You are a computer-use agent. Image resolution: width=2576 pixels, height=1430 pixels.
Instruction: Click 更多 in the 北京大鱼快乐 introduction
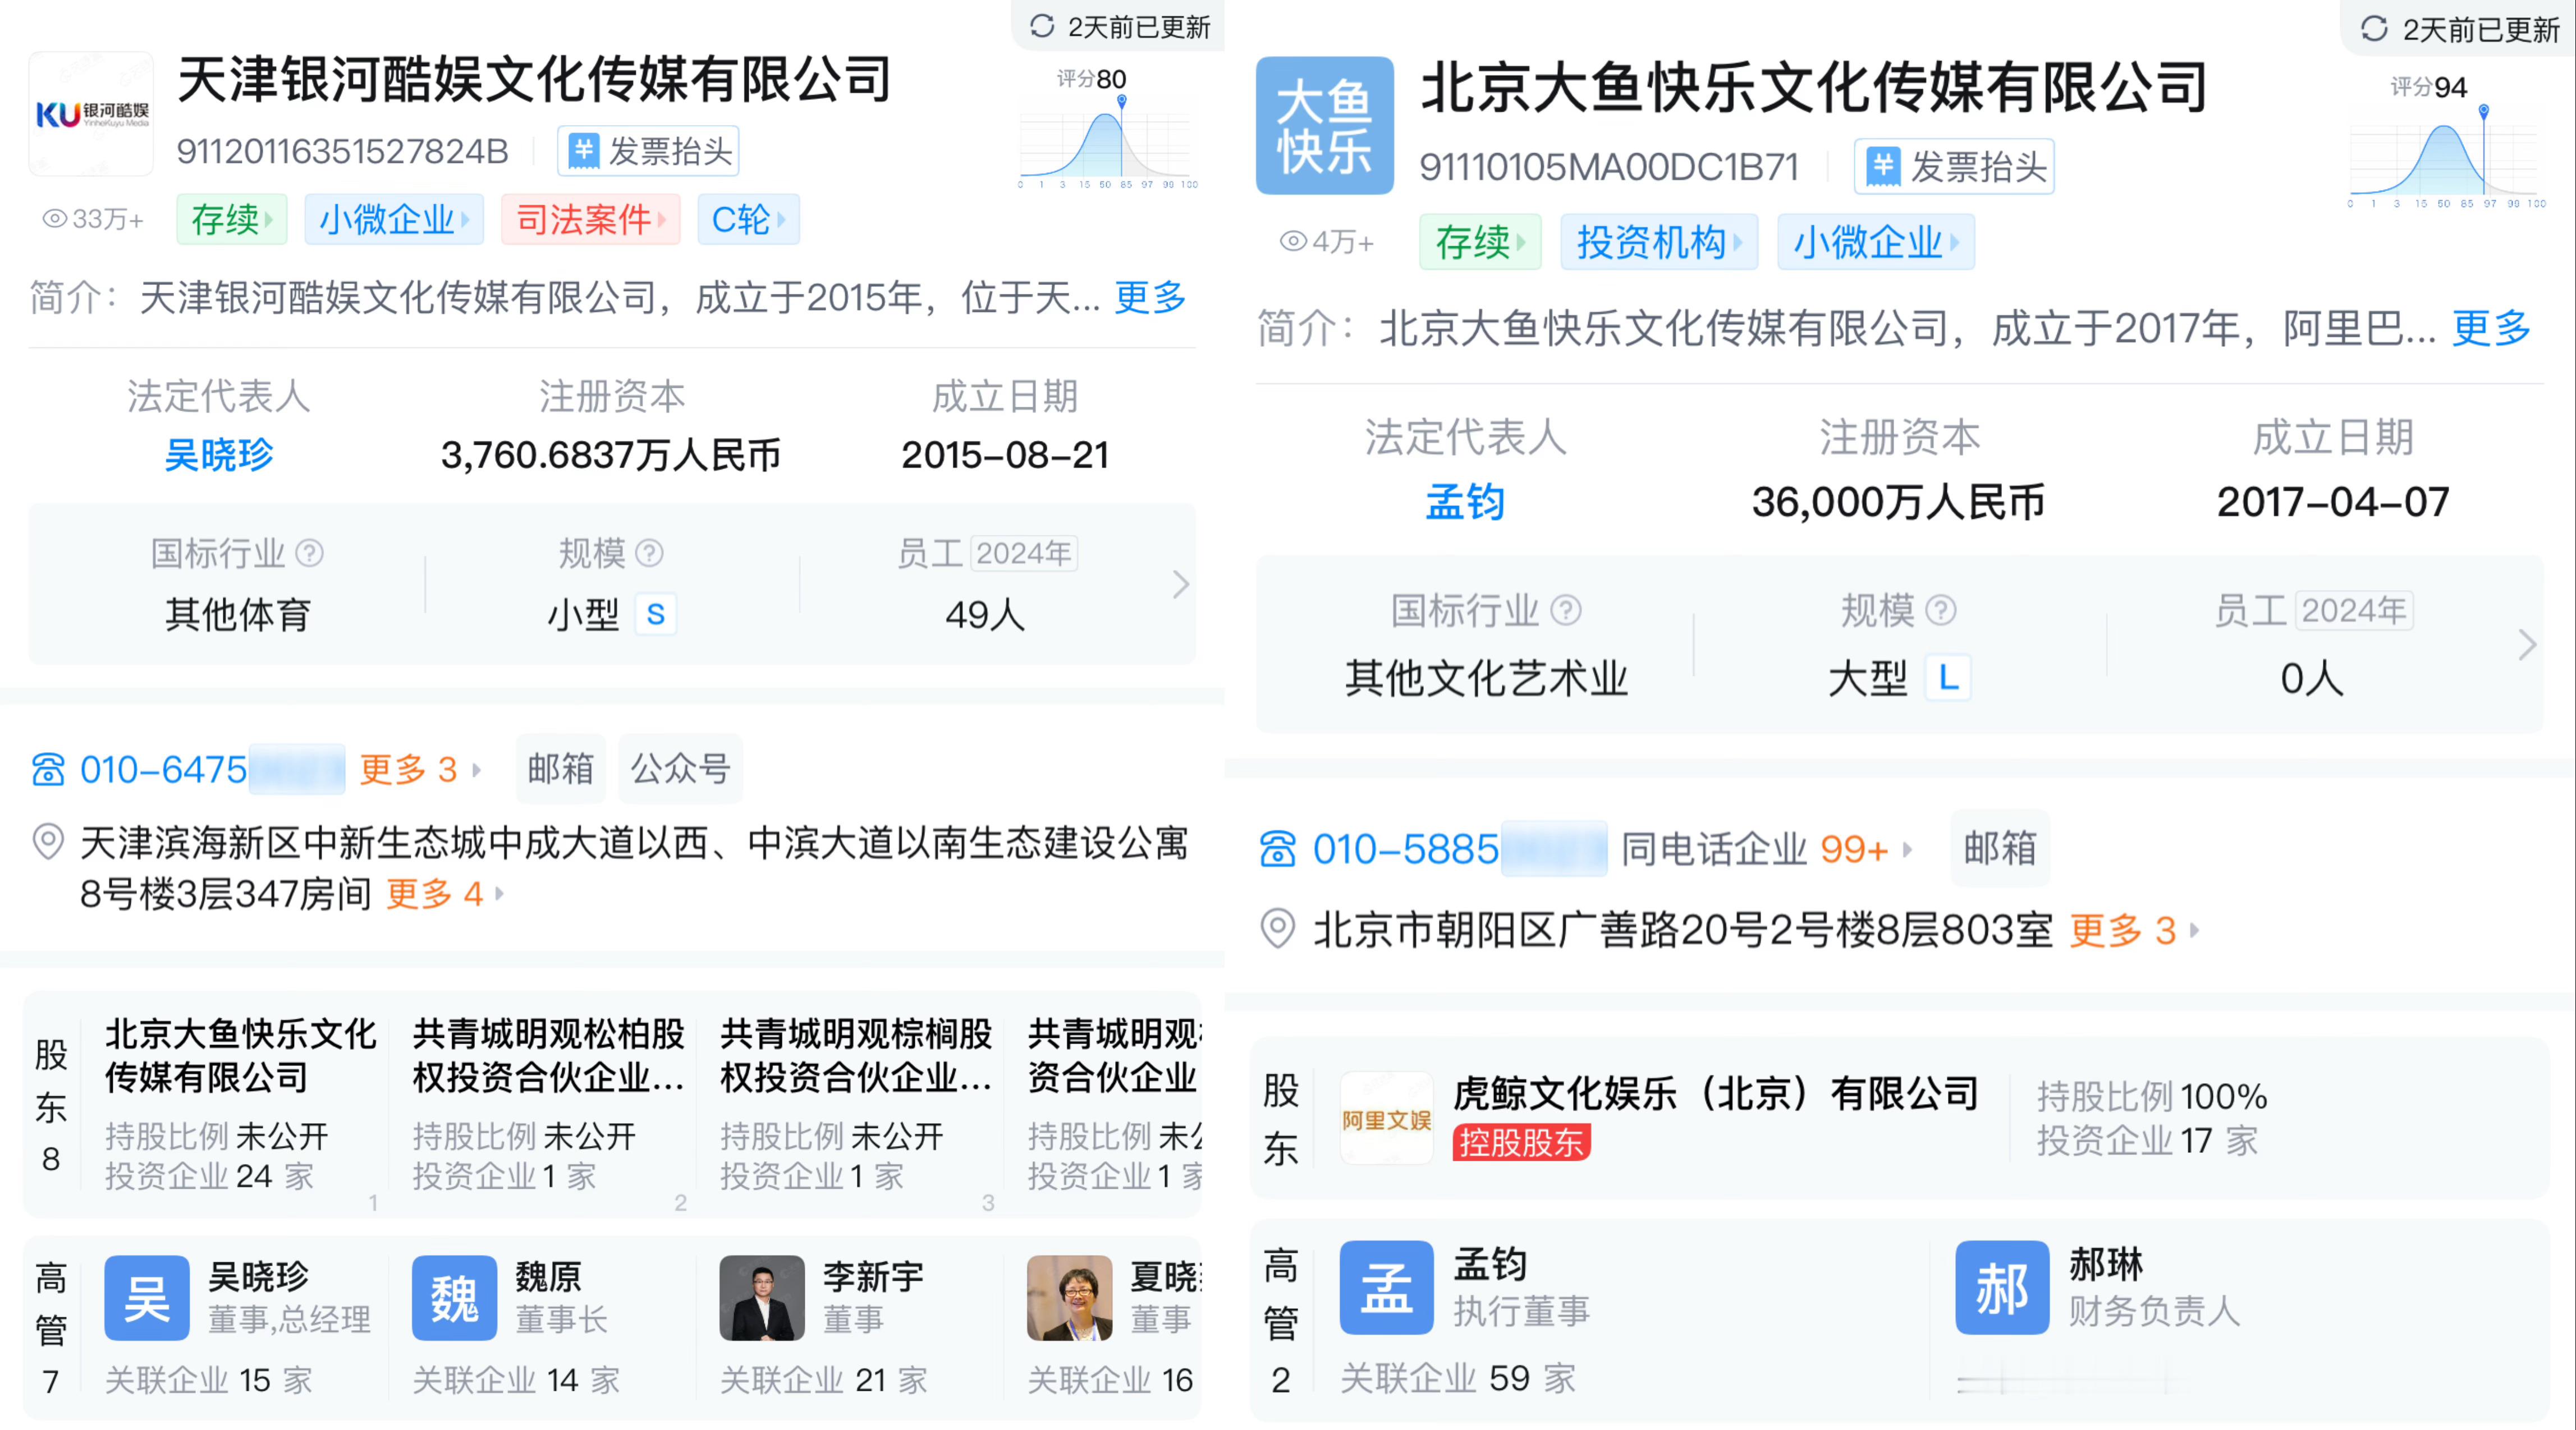pos(2491,328)
